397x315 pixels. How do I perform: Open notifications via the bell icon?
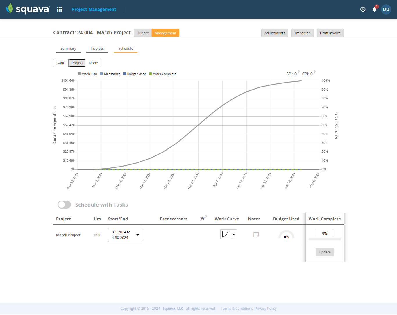coord(374,10)
